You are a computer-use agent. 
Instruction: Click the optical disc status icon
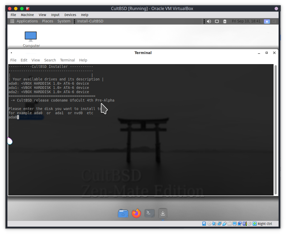[x=209, y=224]
